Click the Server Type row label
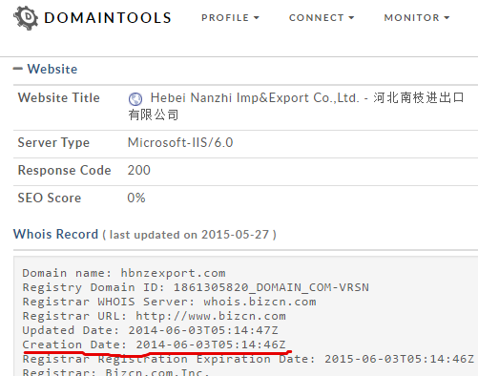 [53, 143]
